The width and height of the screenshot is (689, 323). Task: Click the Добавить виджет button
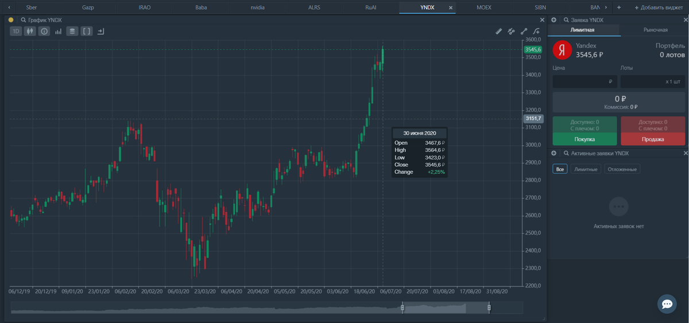pos(659,7)
